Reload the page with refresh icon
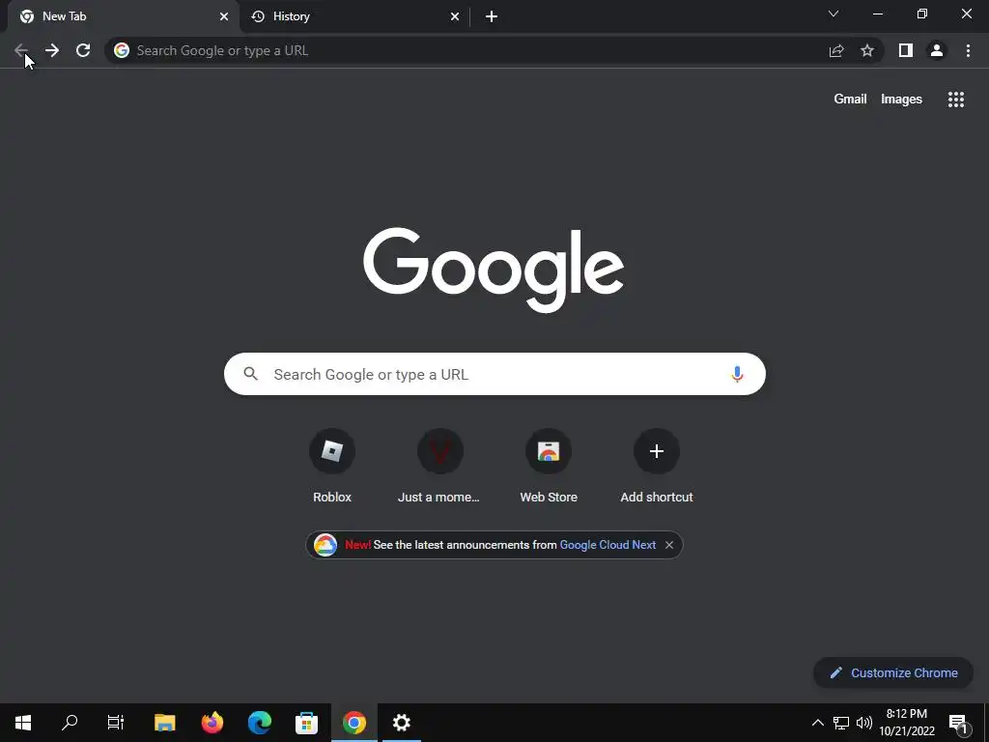Viewport: 989px width, 742px height. point(83,50)
